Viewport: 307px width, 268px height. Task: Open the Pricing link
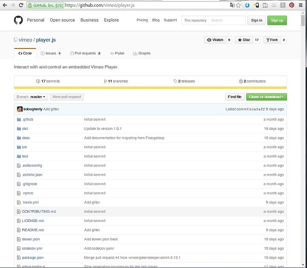coord(142,20)
